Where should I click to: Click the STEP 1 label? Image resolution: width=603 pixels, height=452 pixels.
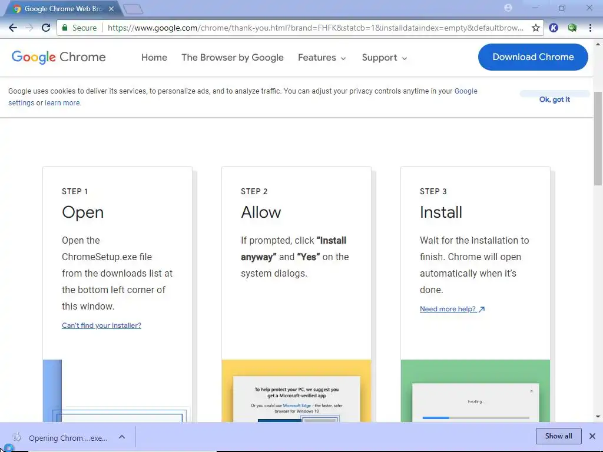click(75, 191)
